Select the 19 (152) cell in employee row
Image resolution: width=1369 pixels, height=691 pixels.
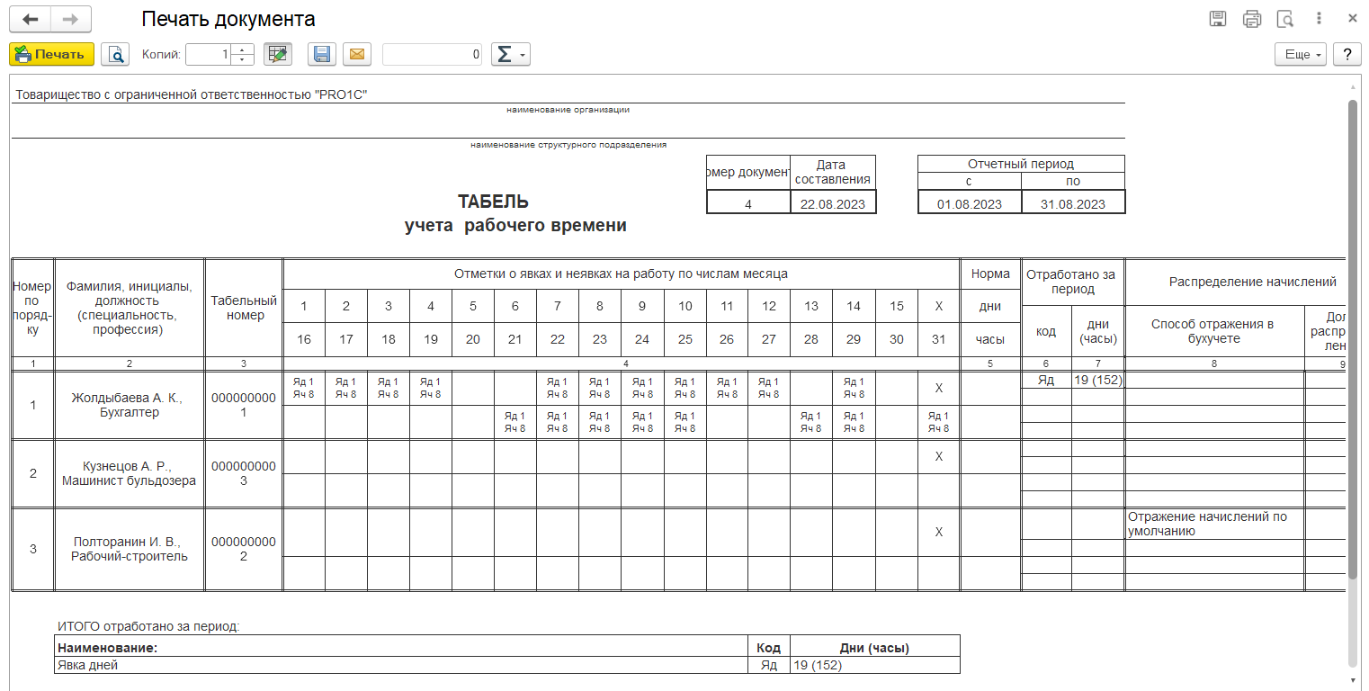click(x=1097, y=380)
